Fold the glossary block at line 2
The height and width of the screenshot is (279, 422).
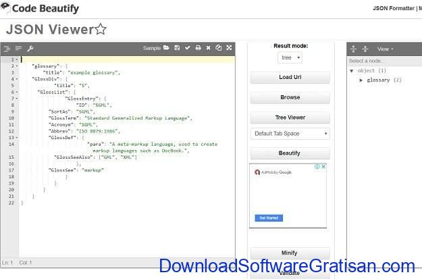[17, 66]
